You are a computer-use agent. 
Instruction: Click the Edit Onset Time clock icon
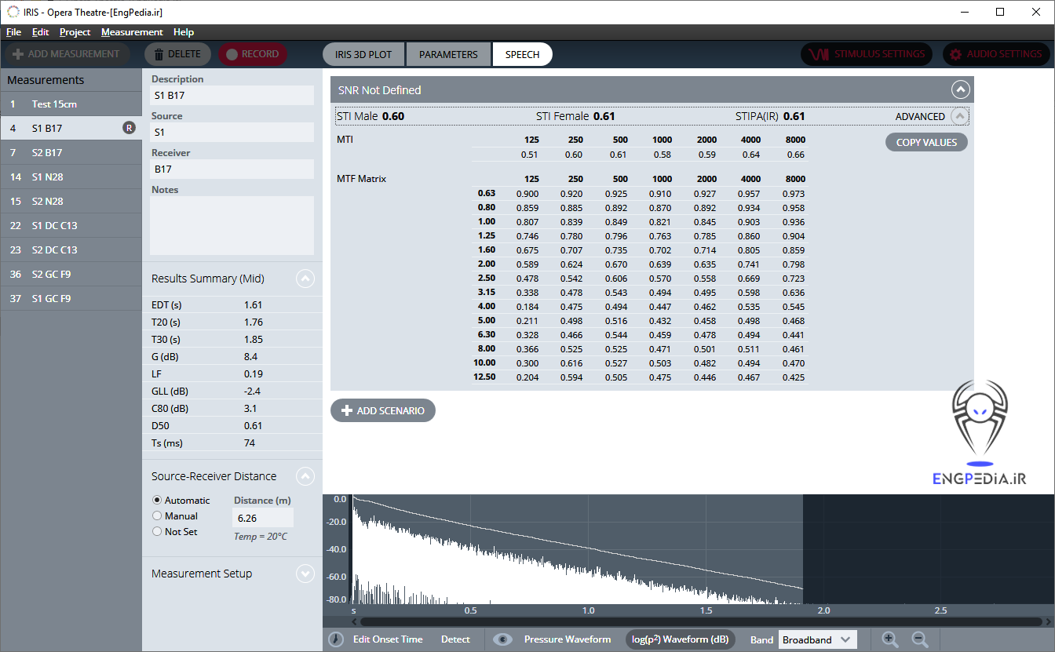(336, 639)
